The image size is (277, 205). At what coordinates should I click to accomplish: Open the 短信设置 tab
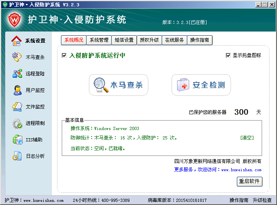tap(124, 40)
